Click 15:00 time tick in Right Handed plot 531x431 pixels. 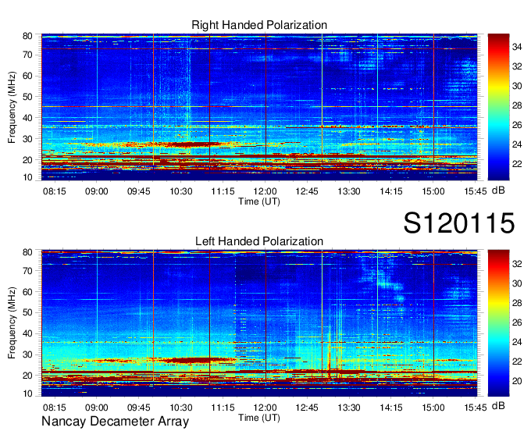coord(433,191)
